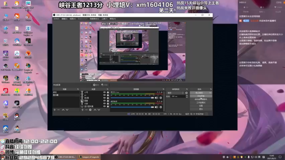Increase transition duration with up arrow

pos(187,96)
